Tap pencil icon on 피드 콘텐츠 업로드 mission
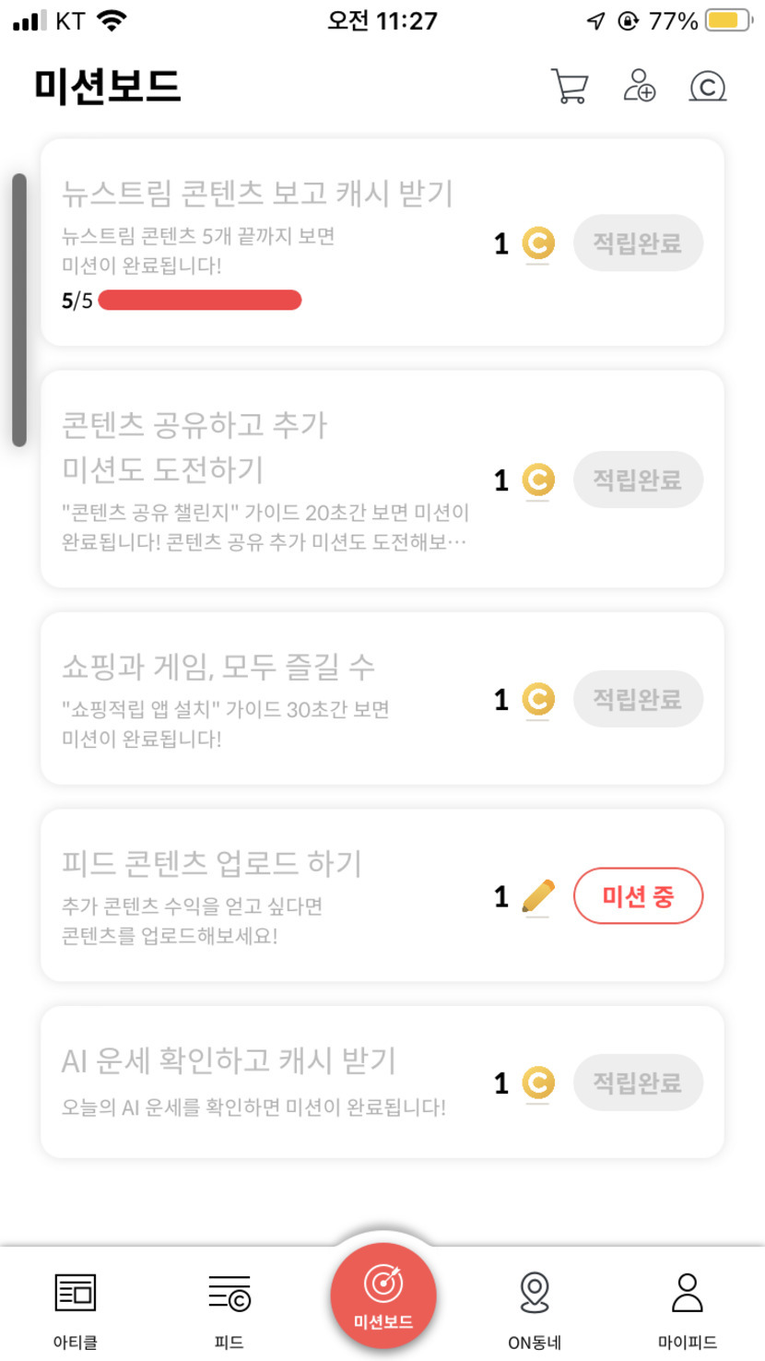Viewport: 765px width, 1361px height. pyautogui.click(x=538, y=896)
